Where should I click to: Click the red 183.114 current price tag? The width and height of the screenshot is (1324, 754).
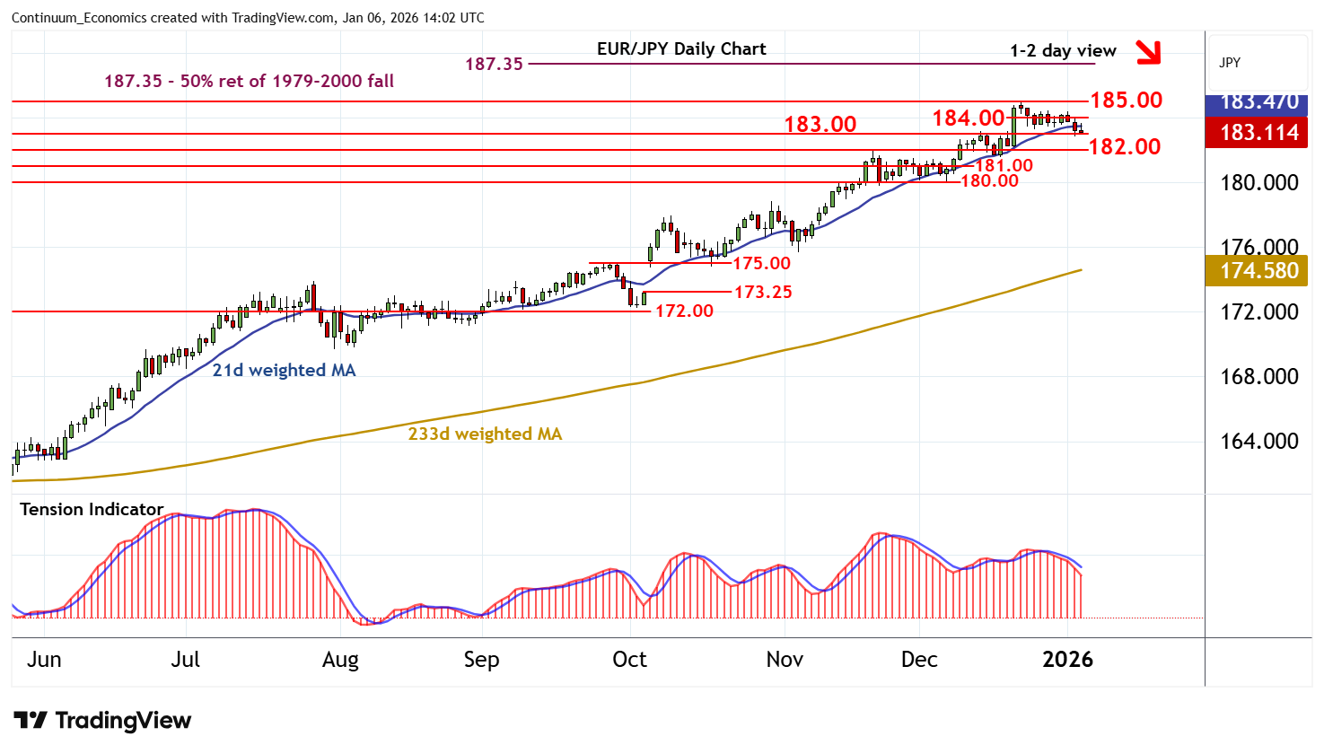click(x=1258, y=133)
